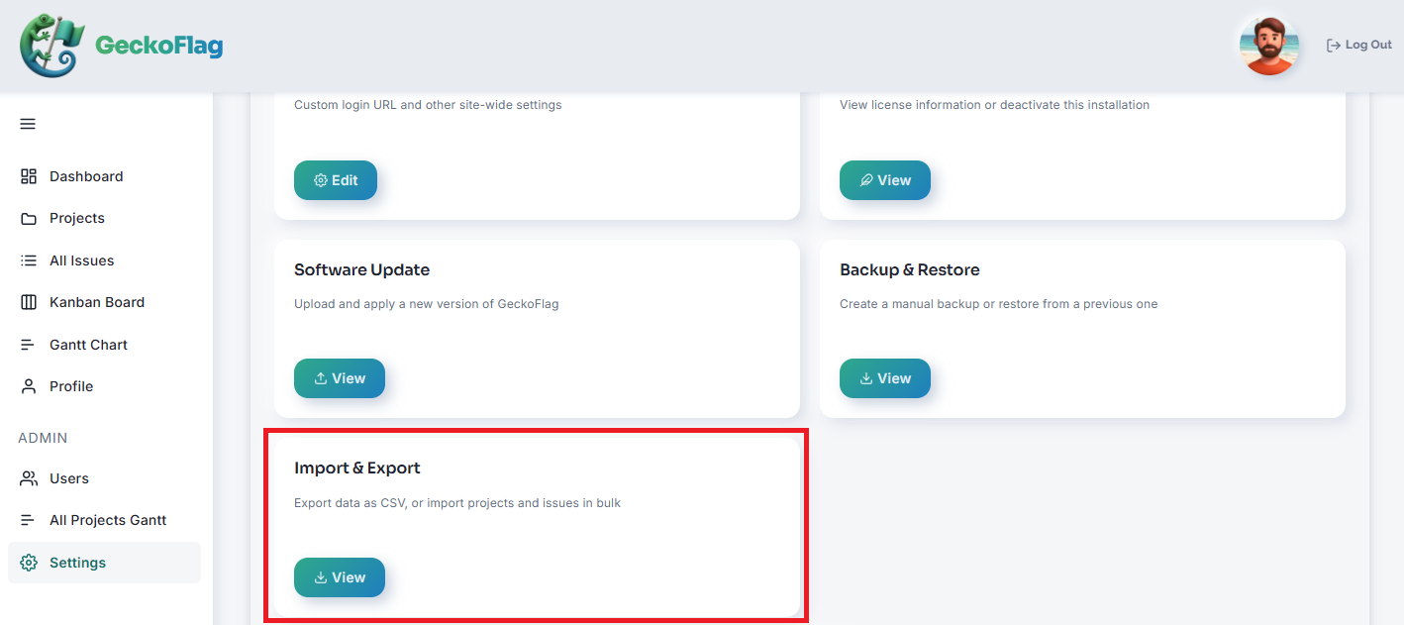
Task: Click 'View license information' description text
Action: tap(994, 105)
